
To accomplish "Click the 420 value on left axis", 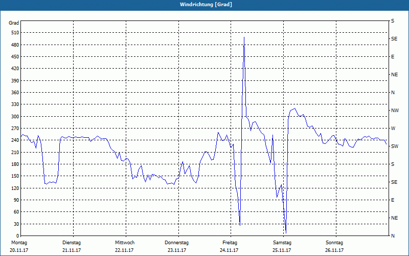I will (15, 69).
